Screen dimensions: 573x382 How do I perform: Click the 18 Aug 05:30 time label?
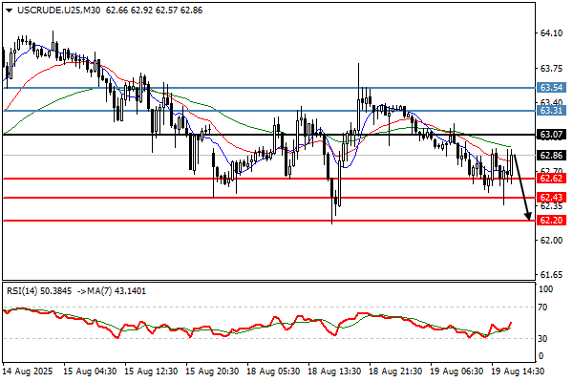tap(273, 371)
